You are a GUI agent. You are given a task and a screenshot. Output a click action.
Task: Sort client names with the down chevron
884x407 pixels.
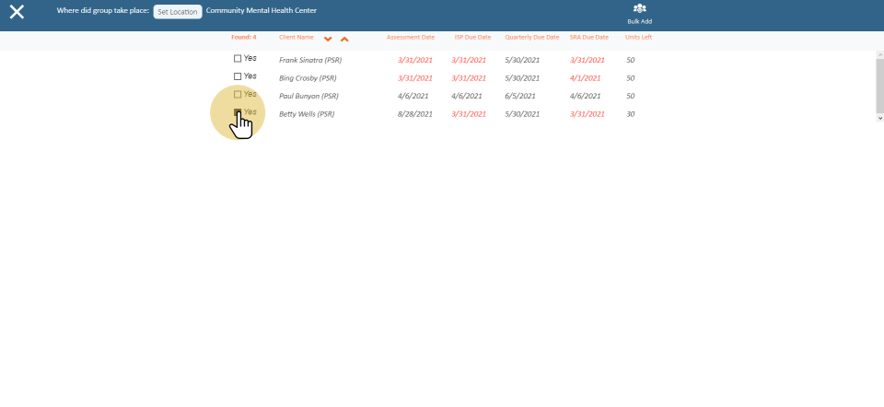point(328,39)
